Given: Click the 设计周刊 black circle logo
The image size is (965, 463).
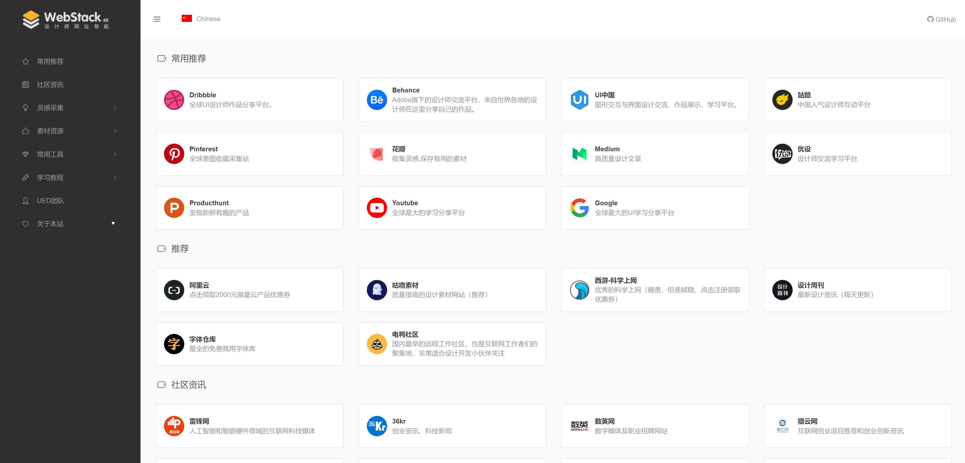Looking at the screenshot, I should [x=782, y=290].
